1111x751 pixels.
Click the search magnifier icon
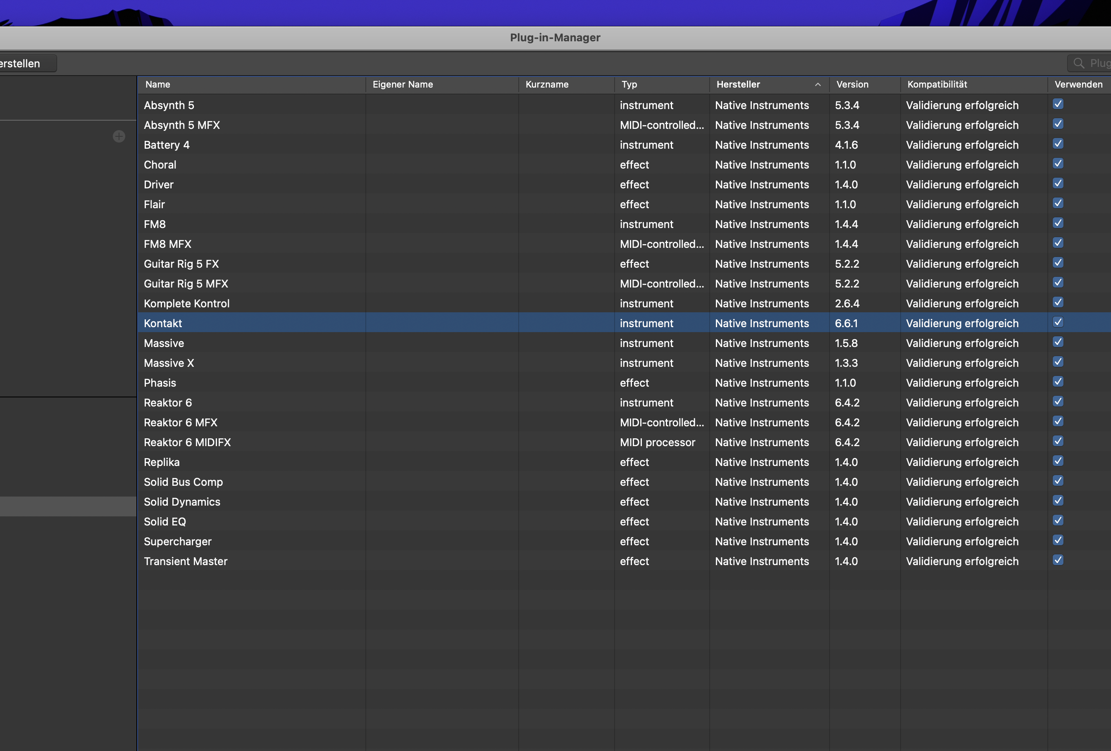click(1078, 63)
